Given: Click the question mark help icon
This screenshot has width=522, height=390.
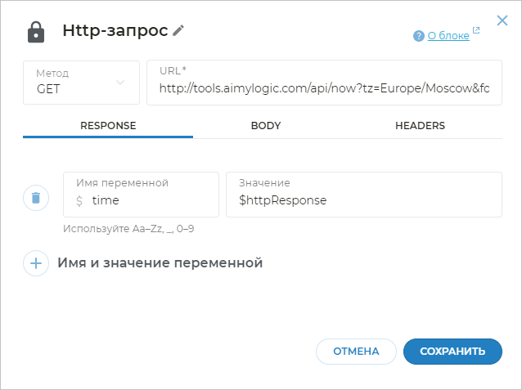Looking at the screenshot, I should click(x=419, y=36).
